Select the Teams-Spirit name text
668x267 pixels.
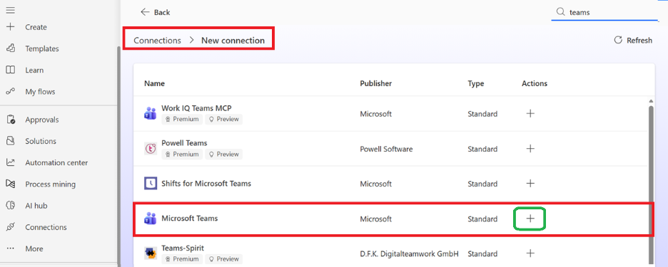click(x=183, y=248)
